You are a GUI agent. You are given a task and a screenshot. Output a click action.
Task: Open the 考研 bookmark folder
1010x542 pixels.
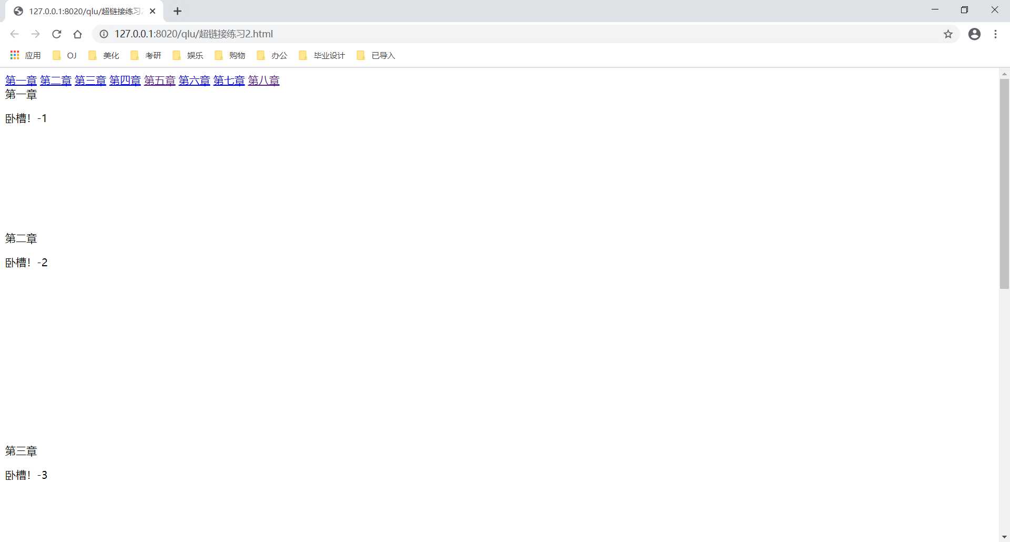tap(146, 55)
